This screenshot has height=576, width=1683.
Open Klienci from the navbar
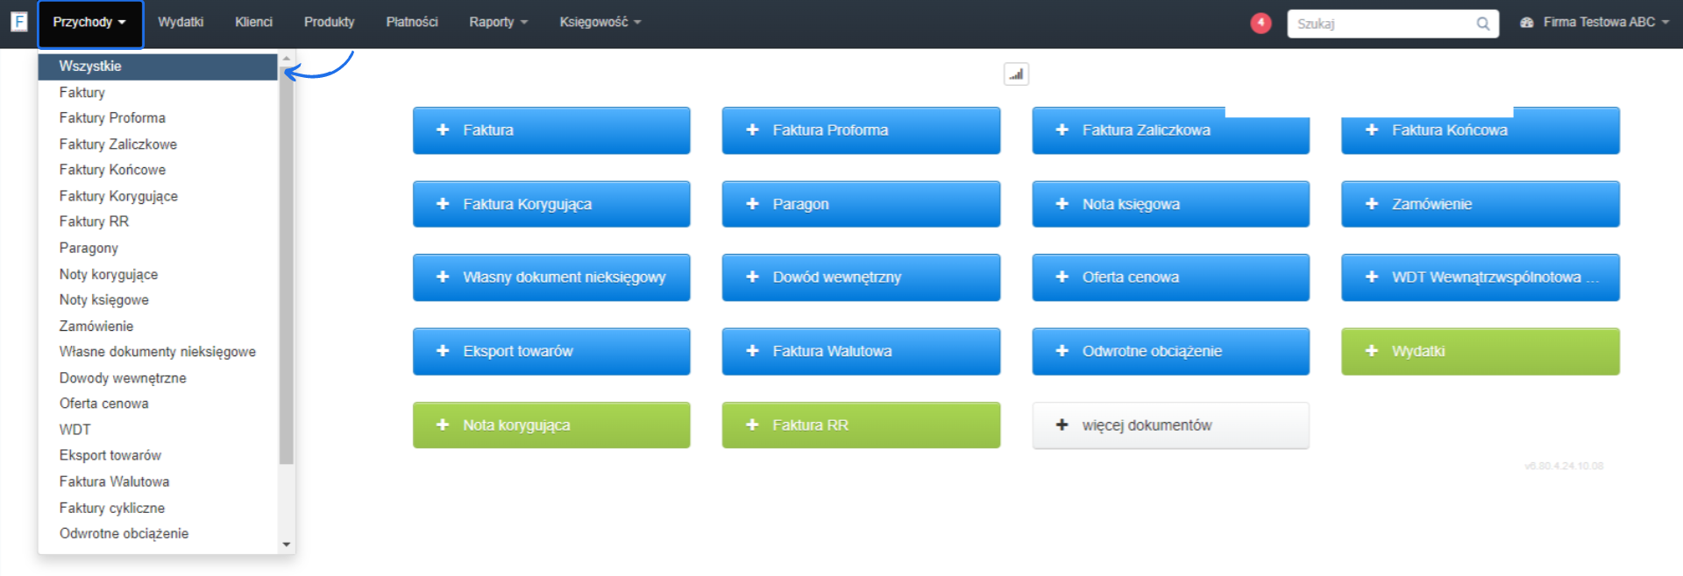tap(253, 23)
